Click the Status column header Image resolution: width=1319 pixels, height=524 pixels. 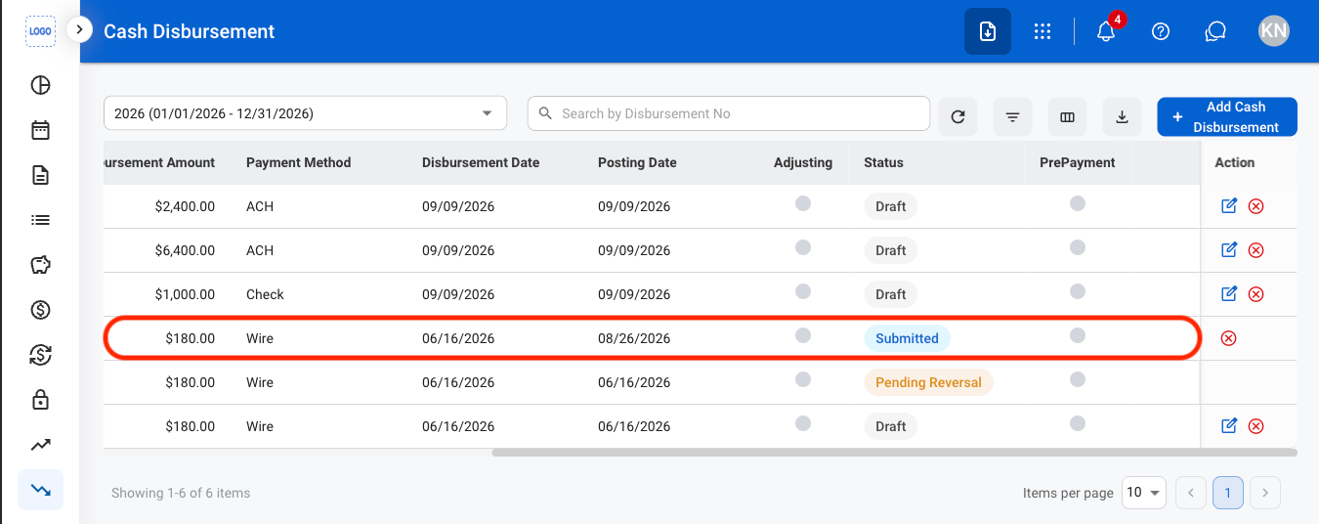point(883,162)
